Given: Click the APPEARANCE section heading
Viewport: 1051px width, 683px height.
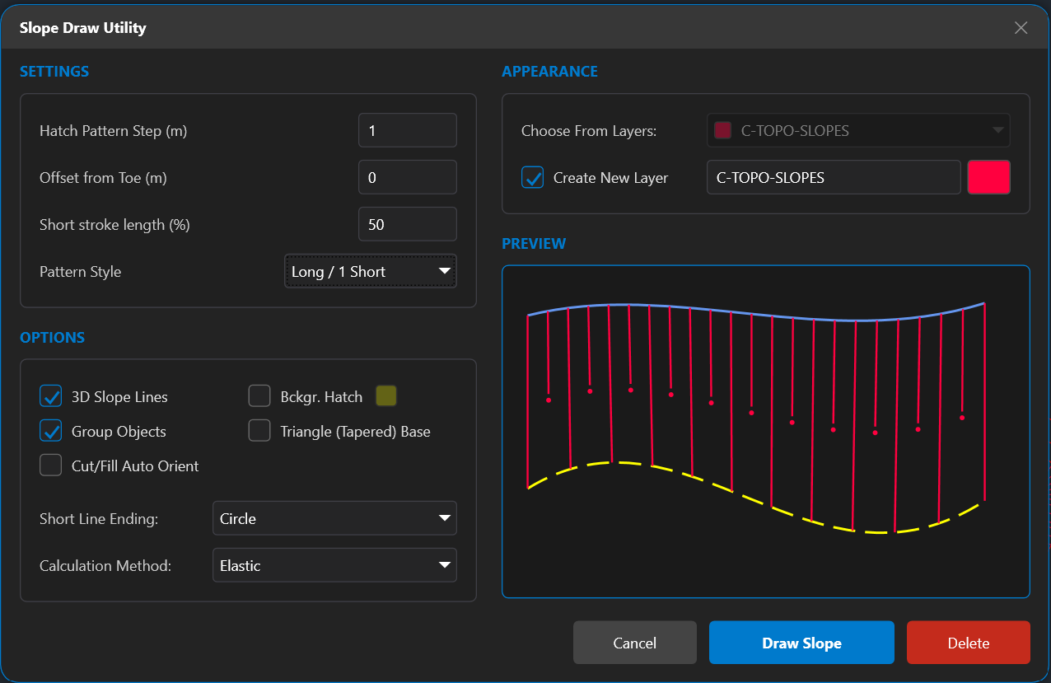Looking at the screenshot, I should [549, 72].
